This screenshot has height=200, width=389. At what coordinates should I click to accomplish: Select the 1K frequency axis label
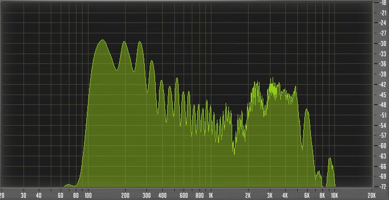click(x=211, y=195)
